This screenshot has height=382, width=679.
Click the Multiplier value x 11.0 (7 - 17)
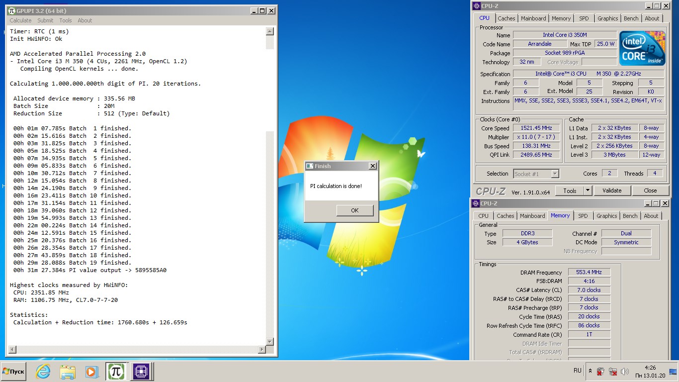point(537,137)
